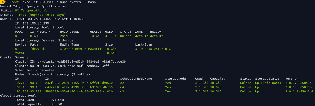
Task: Click the SchedulerNodeName value c4
Action: click(122, 87)
